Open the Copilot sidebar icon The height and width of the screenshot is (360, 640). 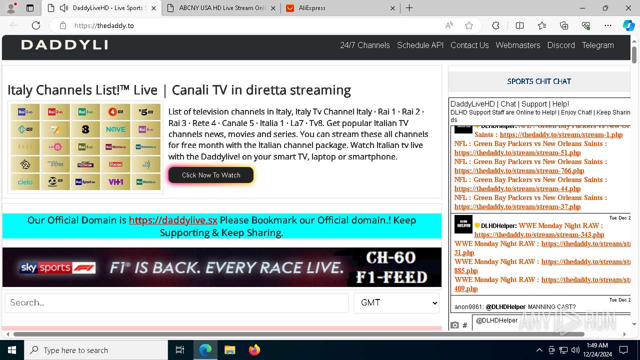[628, 25]
